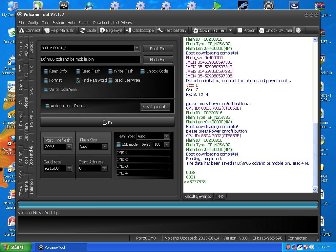Take a screenshot with PrtScn
The height and width of the screenshot is (252, 336).
click(x=246, y=30)
